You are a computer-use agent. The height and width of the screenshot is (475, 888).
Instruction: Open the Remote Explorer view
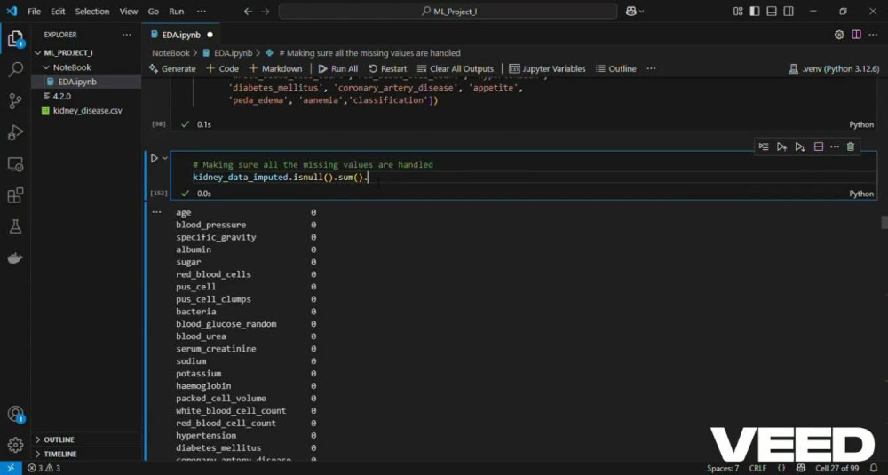(15, 164)
